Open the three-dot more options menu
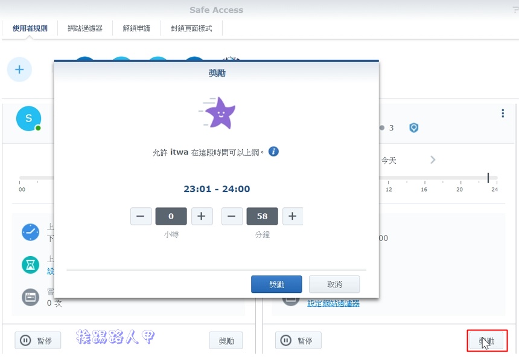This screenshot has height=357, width=519. 503,113
